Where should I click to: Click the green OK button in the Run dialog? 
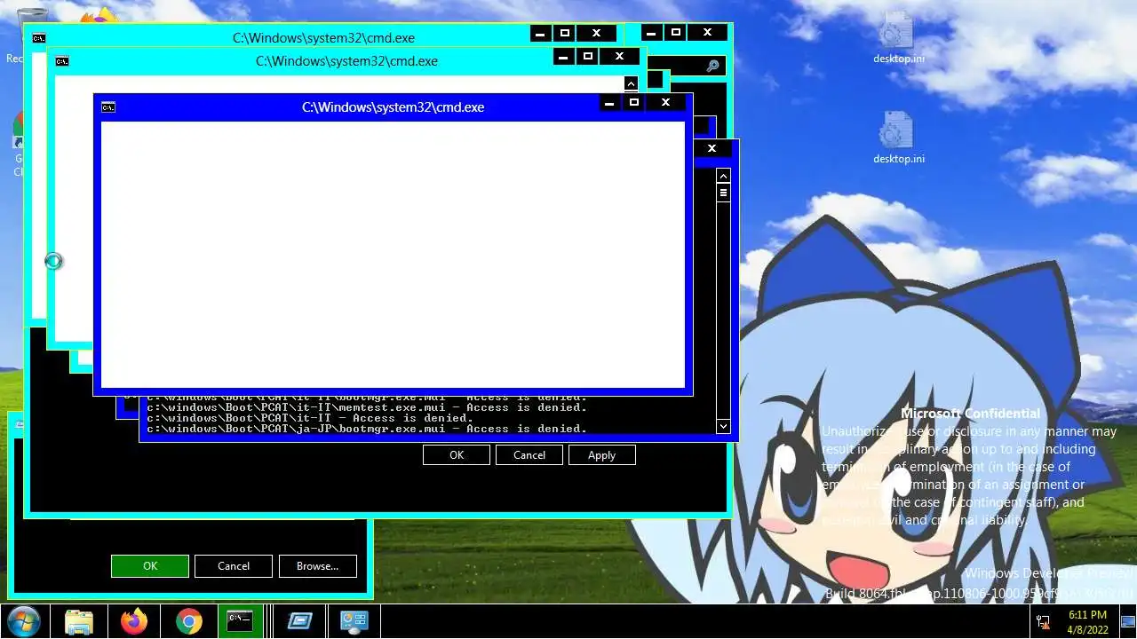[150, 566]
